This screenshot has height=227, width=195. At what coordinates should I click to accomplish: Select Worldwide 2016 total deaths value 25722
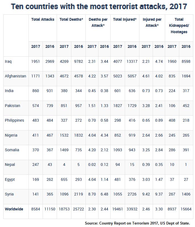coord(79,209)
